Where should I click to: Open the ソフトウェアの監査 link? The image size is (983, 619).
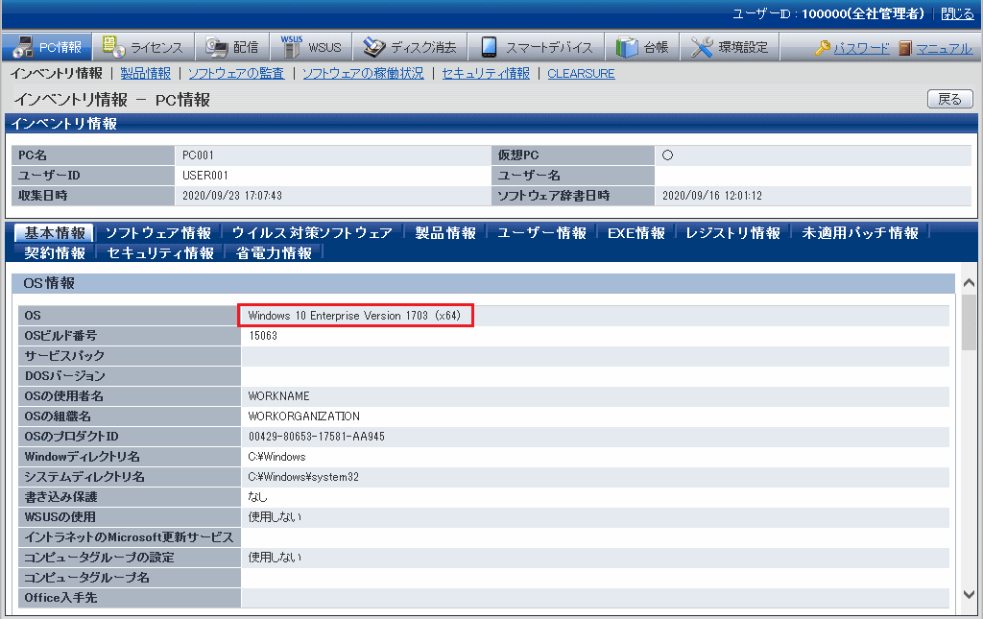(x=236, y=73)
